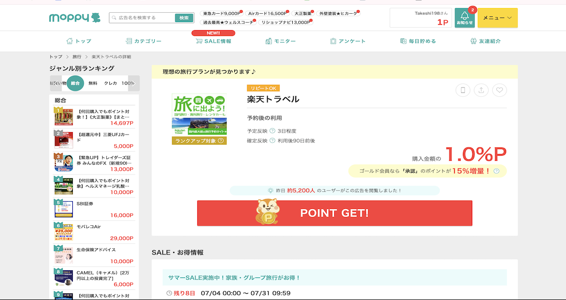Open the notification bell (お知らせ)
Viewport: 566px width, 300px height.
464,18
